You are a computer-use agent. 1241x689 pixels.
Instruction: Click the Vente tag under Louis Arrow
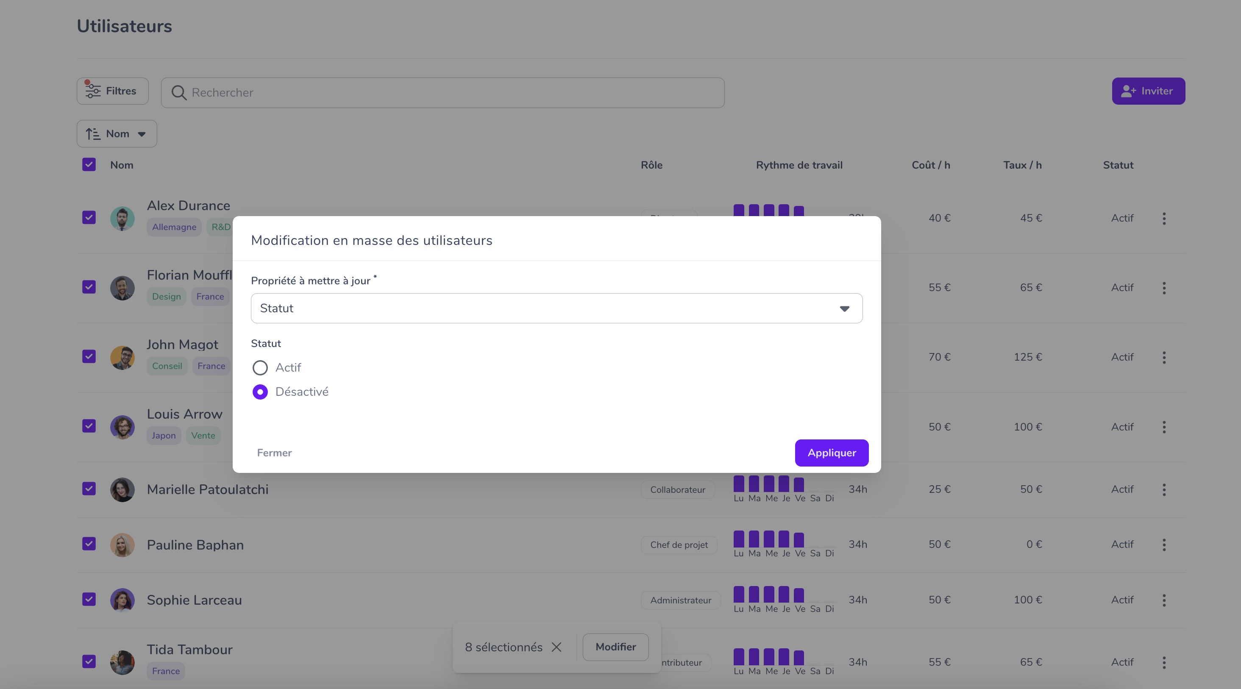203,435
